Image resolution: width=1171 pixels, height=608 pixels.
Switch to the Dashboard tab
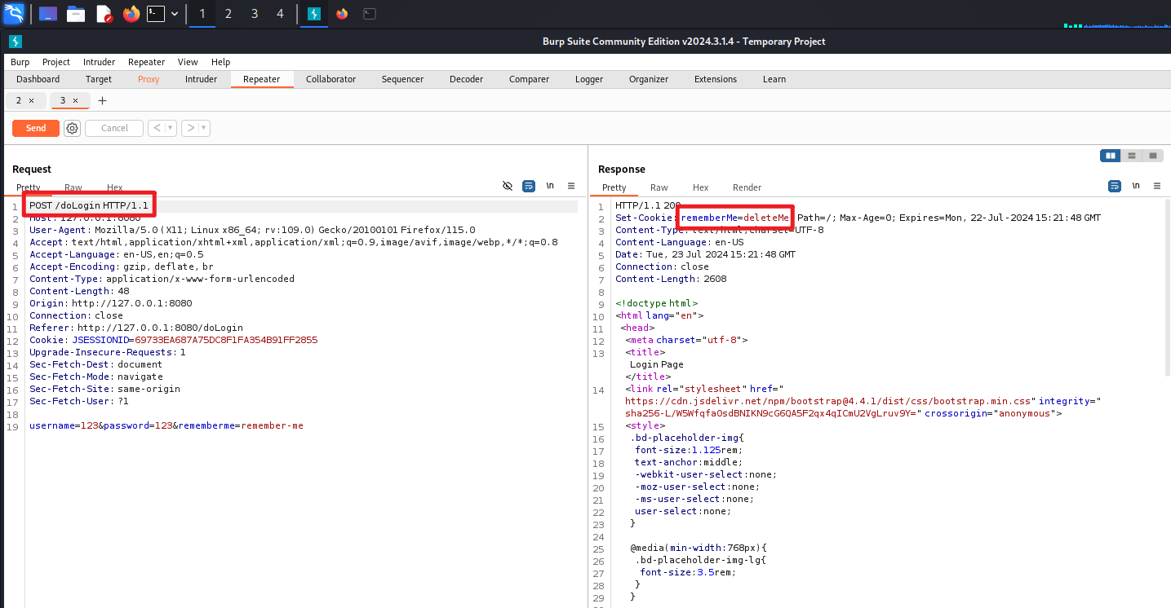(38, 79)
